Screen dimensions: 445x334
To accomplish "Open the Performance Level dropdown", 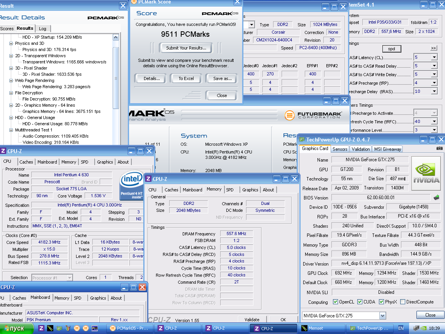I will [x=434, y=130].
